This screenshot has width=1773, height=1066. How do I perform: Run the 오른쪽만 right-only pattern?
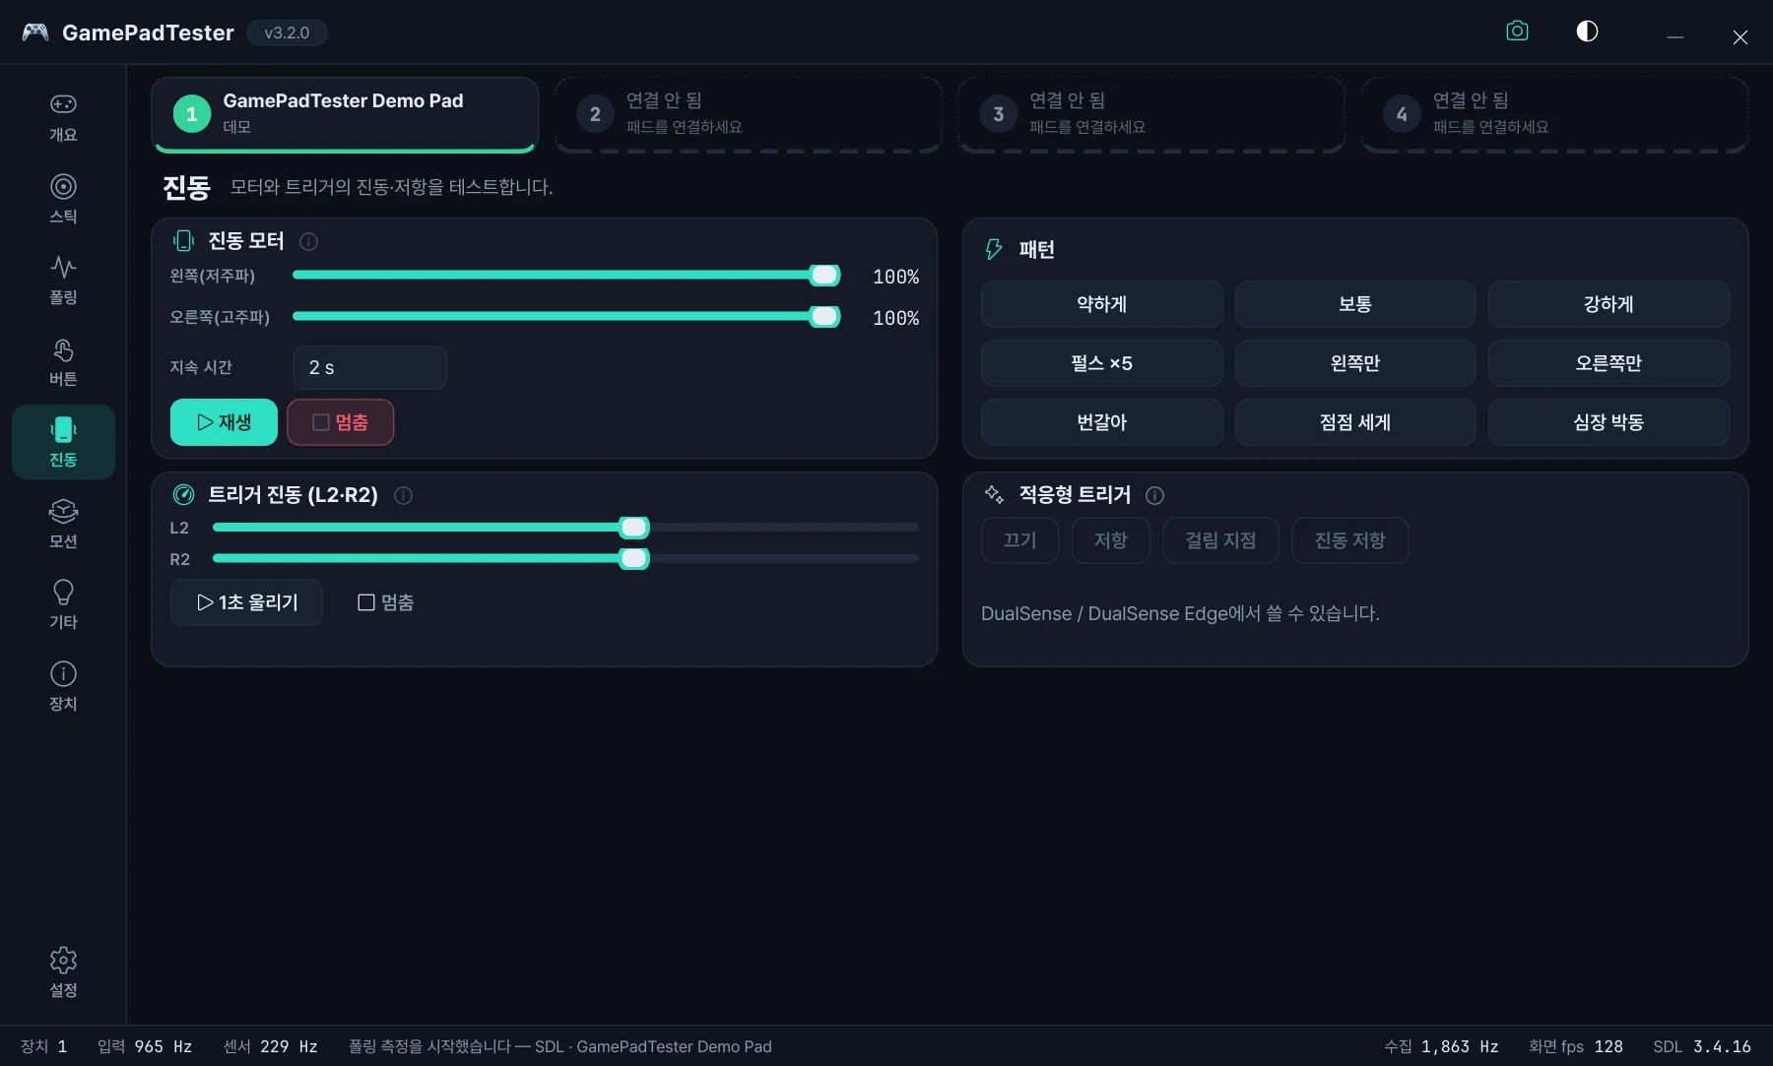(1609, 363)
